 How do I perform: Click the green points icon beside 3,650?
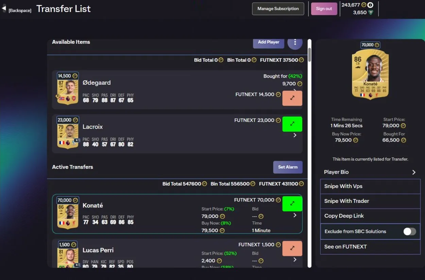coord(371,13)
